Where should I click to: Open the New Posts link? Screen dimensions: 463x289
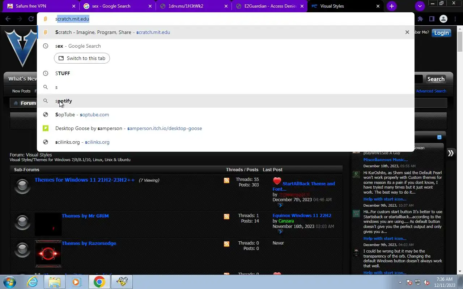coord(21,91)
